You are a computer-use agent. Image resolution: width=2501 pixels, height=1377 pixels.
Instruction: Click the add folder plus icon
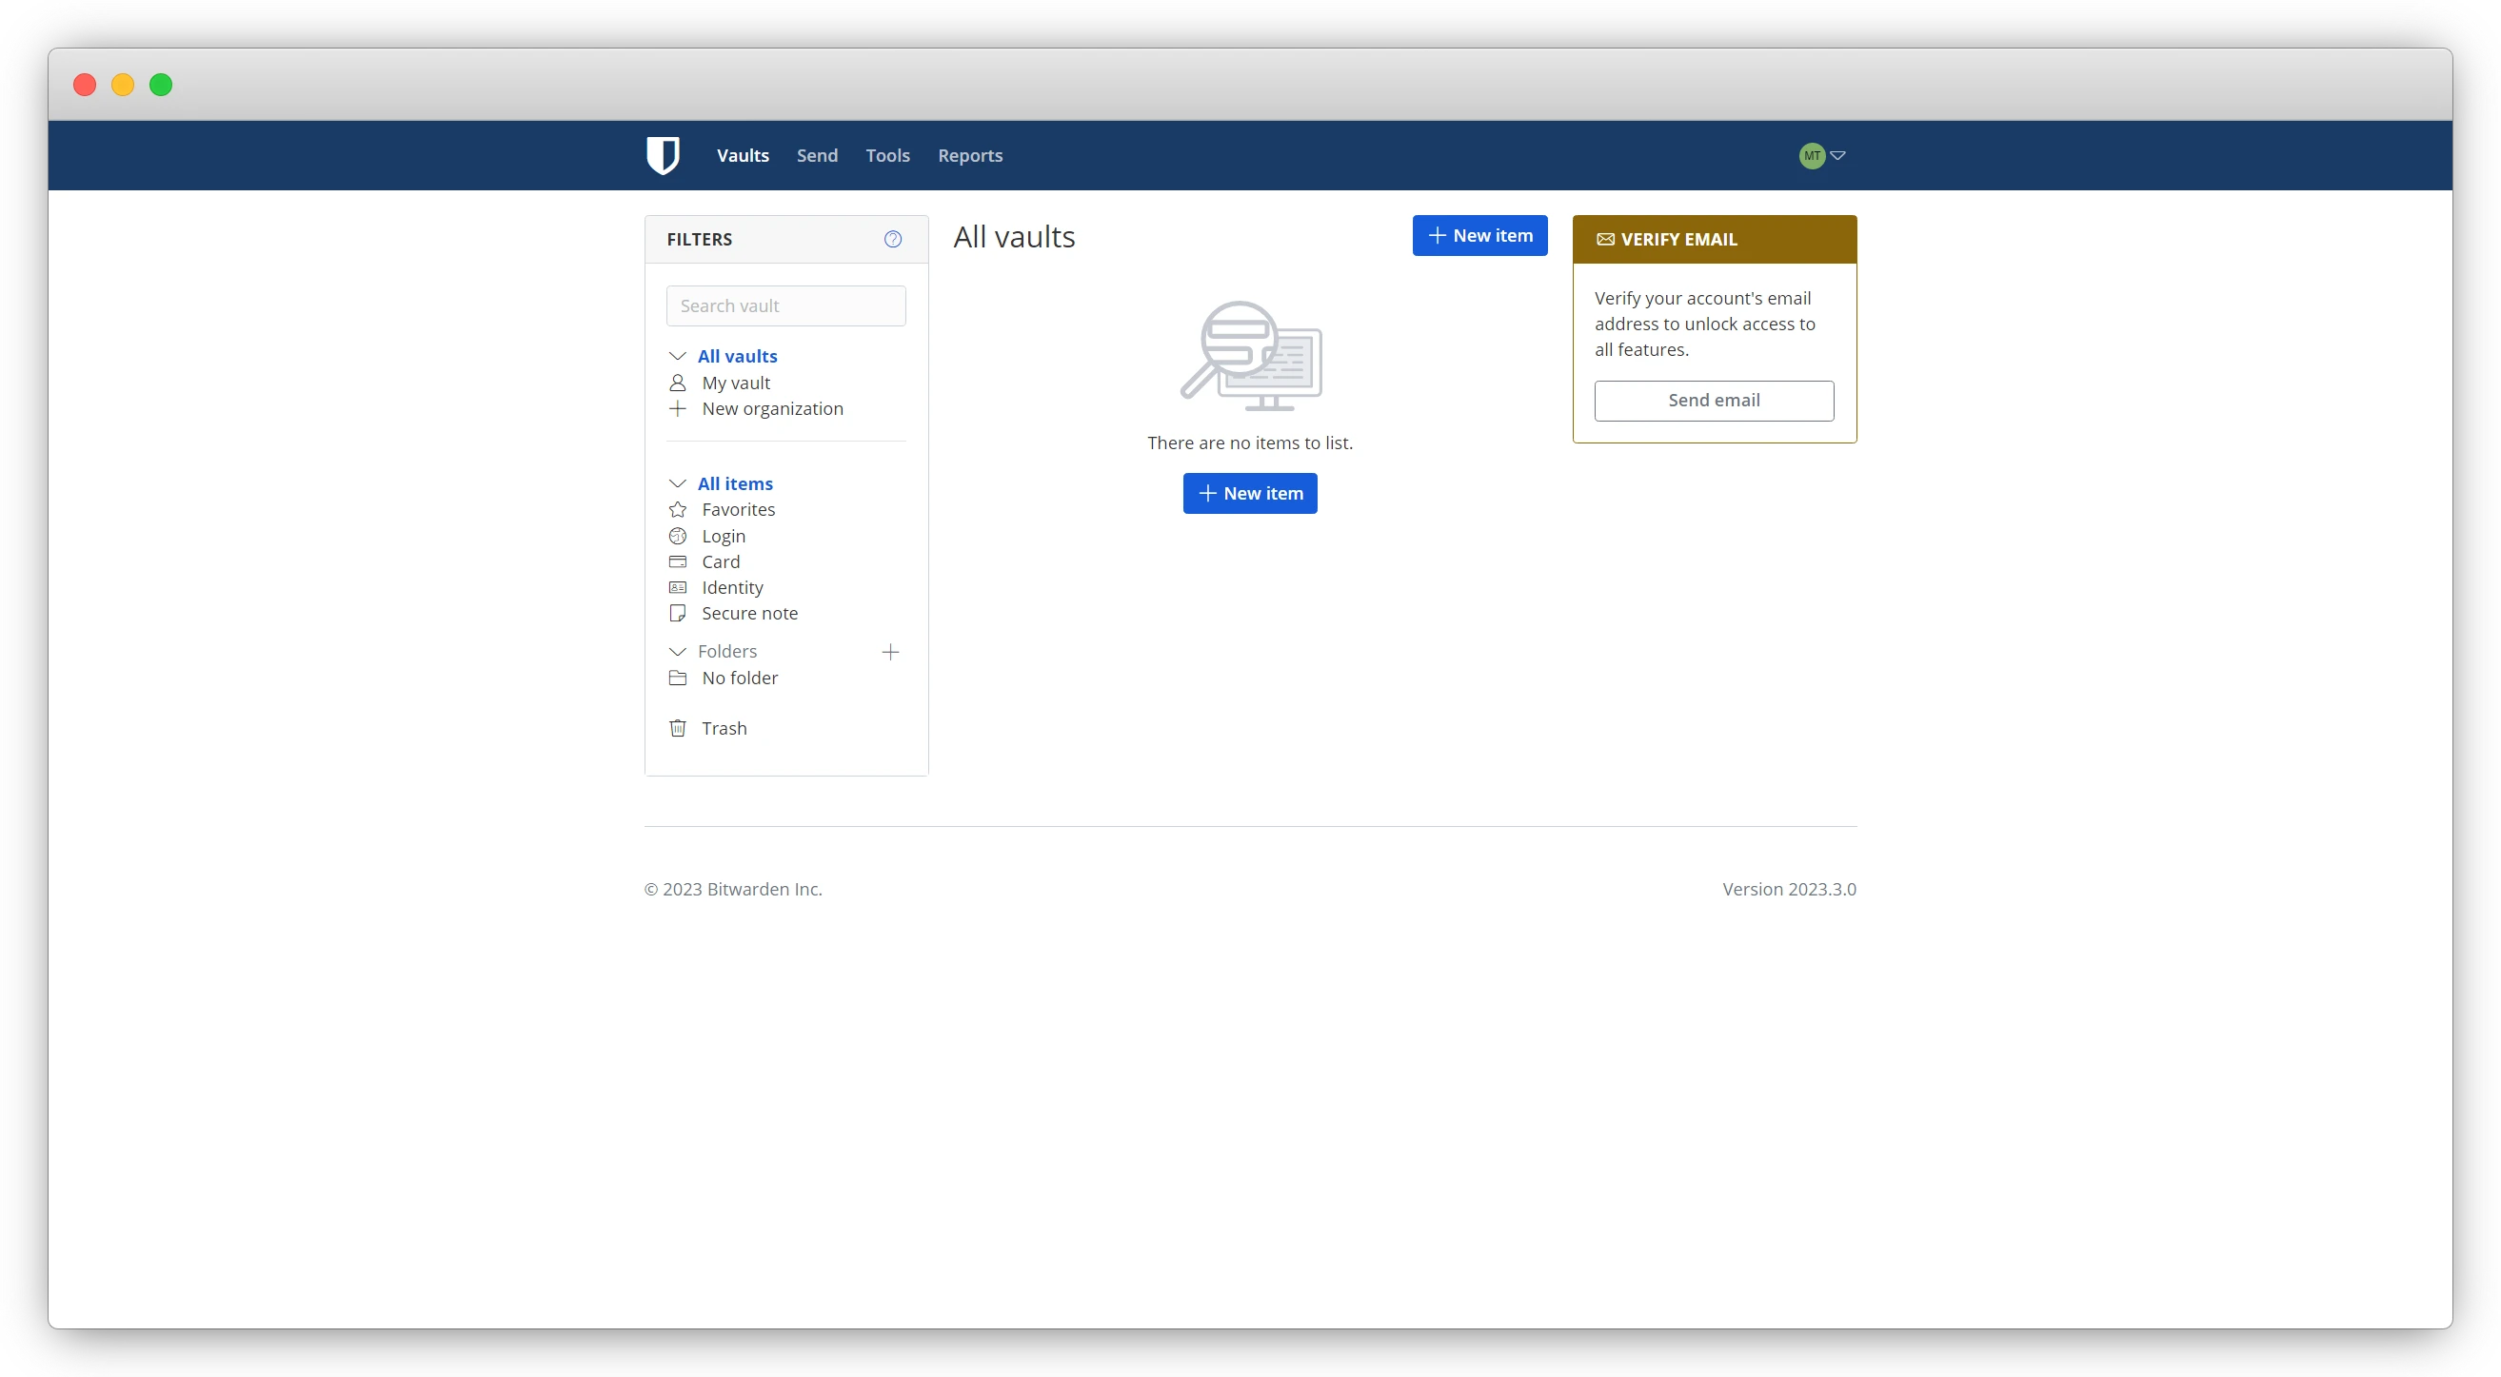(889, 652)
